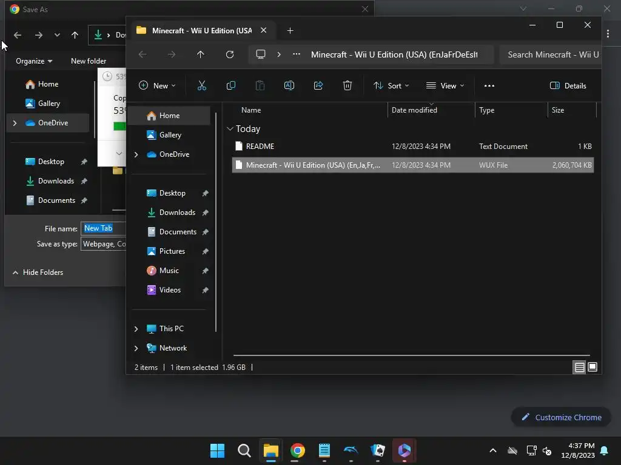
Task: Go up one folder level in Explorer
Action: (x=200, y=54)
